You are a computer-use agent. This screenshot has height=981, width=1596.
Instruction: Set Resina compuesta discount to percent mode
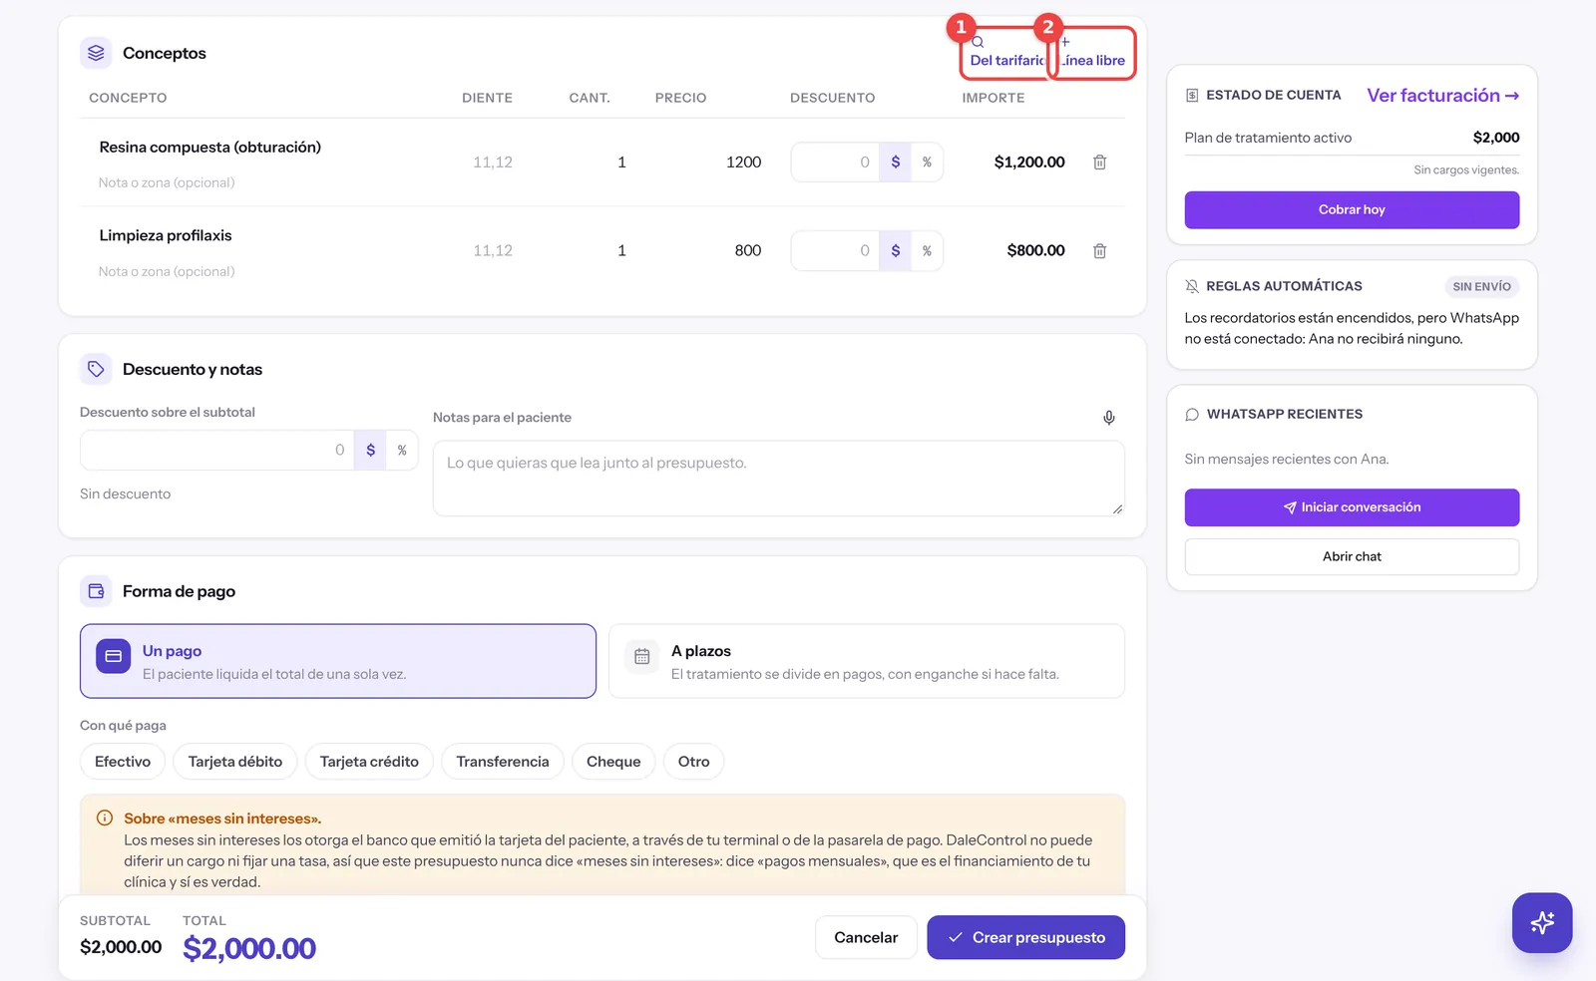click(927, 163)
